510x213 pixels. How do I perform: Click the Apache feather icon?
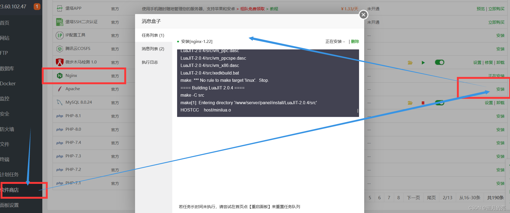[60, 89]
